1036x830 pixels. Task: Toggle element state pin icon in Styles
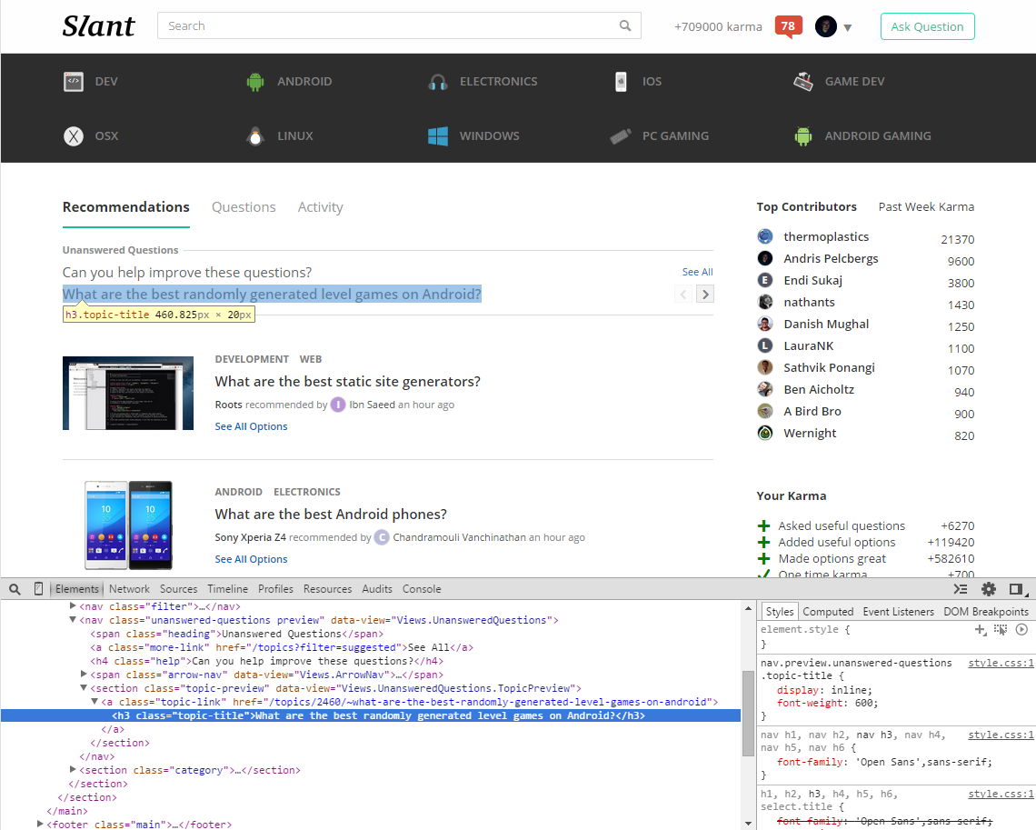(x=1001, y=630)
